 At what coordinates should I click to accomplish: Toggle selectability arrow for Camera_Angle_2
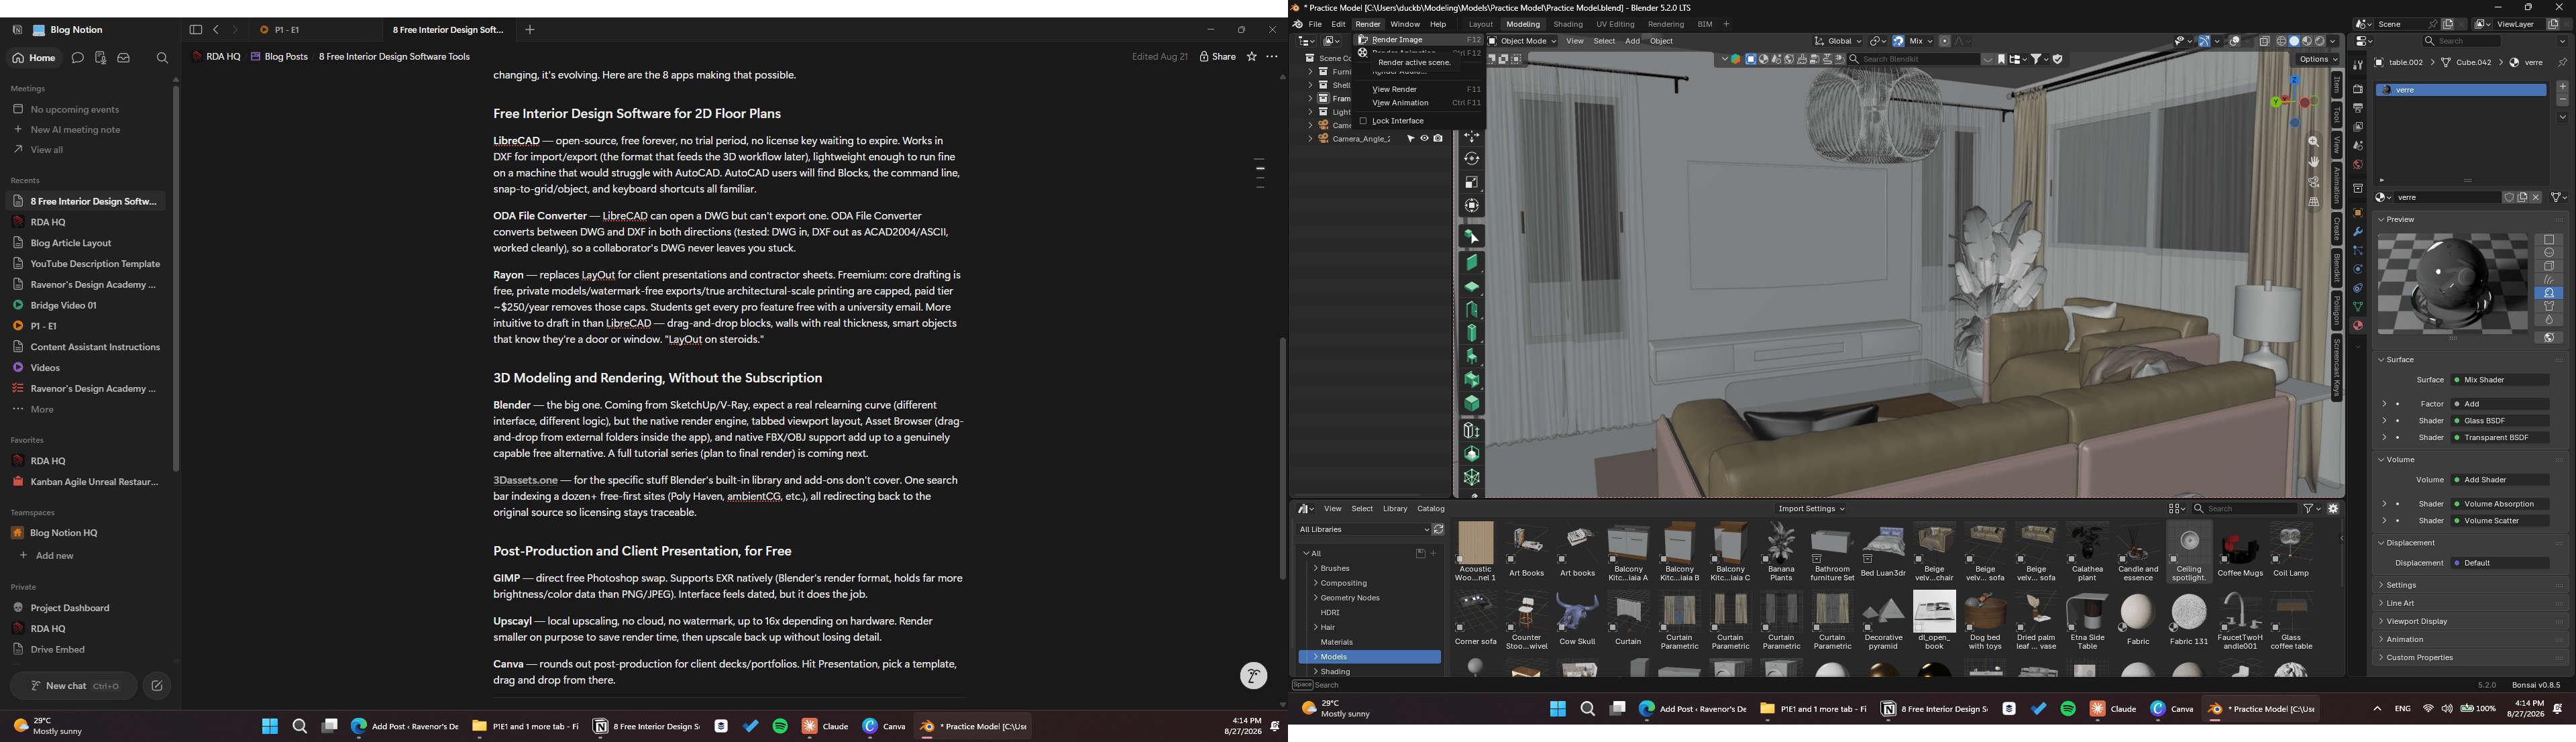point(1411,140)
